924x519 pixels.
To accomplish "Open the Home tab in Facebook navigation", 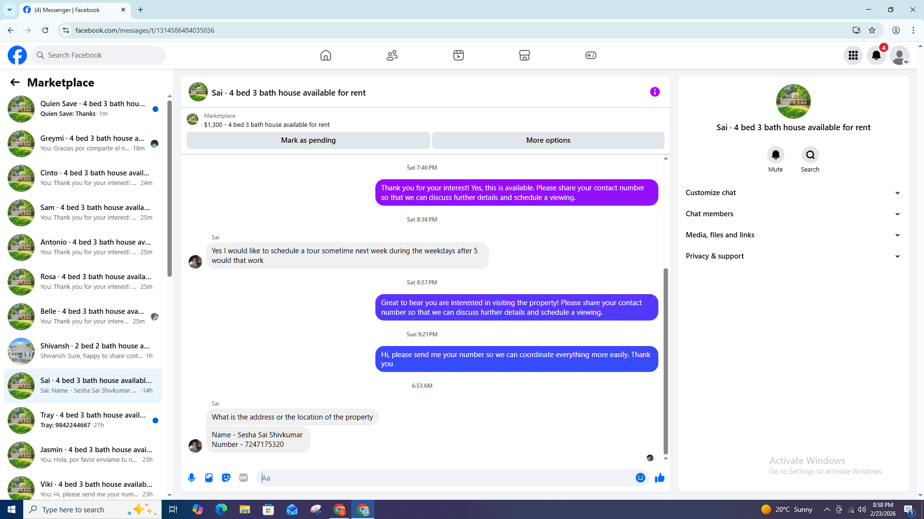I will [x=326, y=55].
